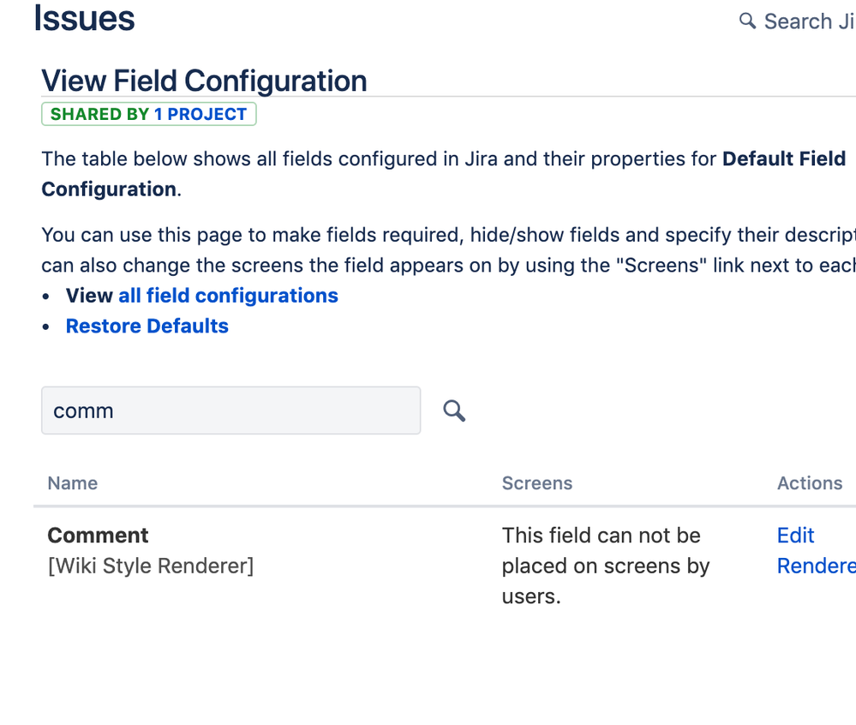Click the Actions column header
Image resolution: width=856 pixels, height=725 pixels.
(809, 483)
